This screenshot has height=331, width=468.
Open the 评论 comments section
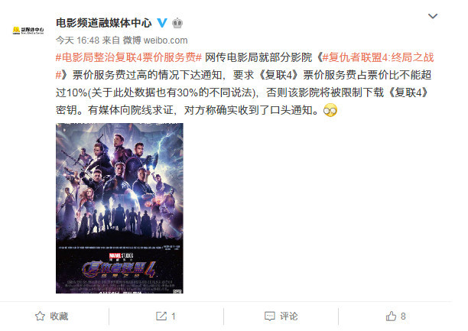click(288, 316)
